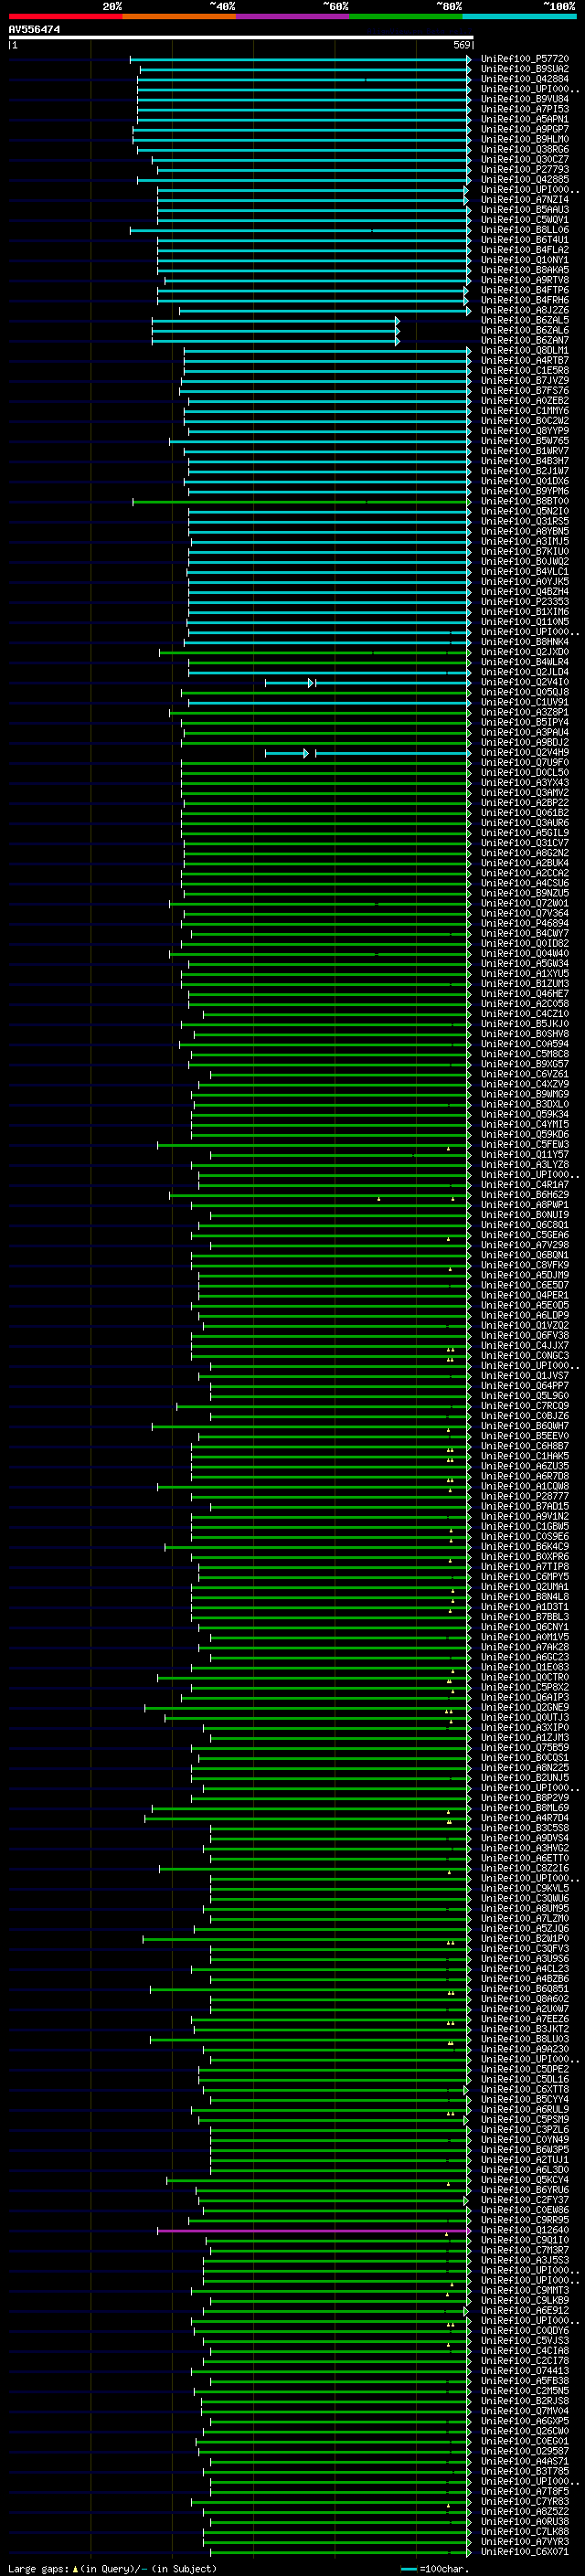Viewport: 585px width, 2576px height.
Task: Select the UniRef100_Q5N2I0 label
Action: coord(524,511)
